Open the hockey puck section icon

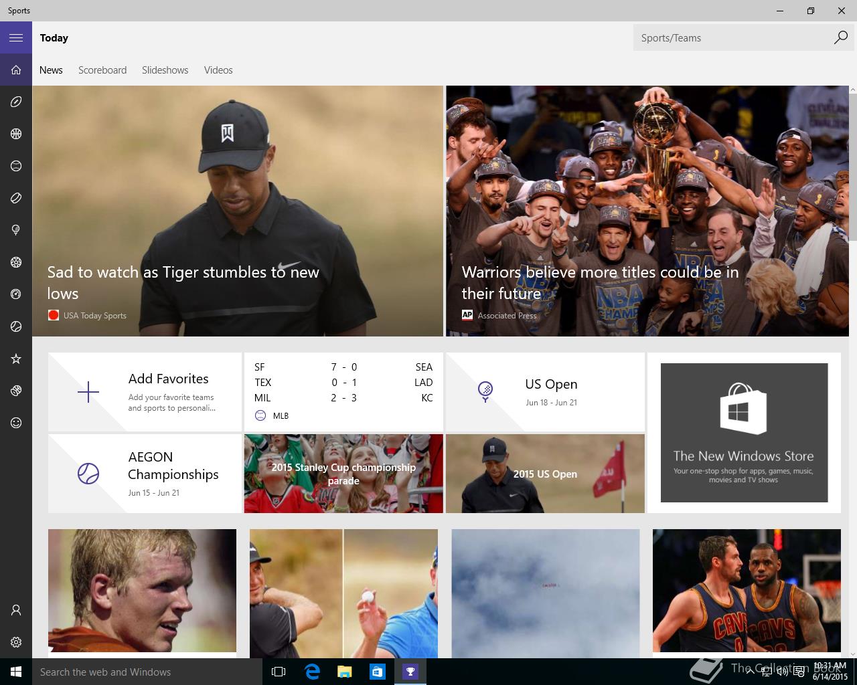click(16, 198)
